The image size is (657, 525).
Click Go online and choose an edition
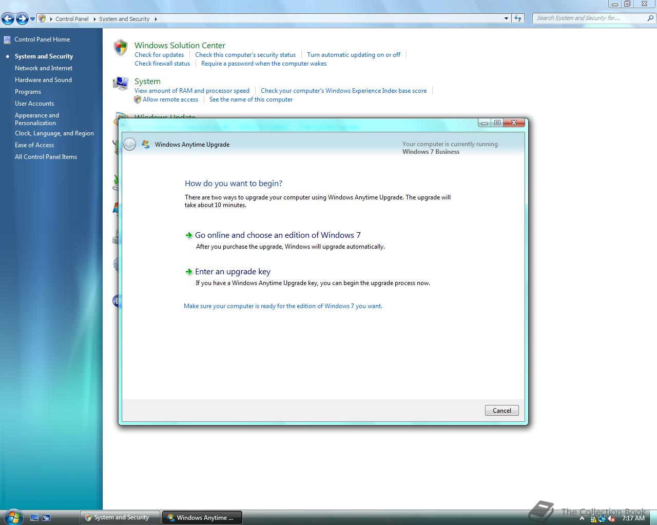click(x=278, y=235)
